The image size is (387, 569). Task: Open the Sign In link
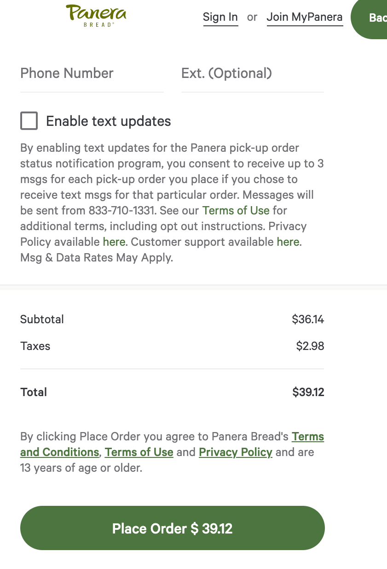click(x=220, y=17)
